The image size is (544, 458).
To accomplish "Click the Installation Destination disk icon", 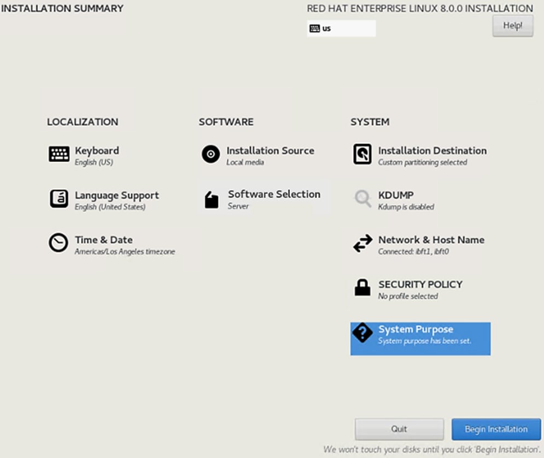I will [362, 154].
